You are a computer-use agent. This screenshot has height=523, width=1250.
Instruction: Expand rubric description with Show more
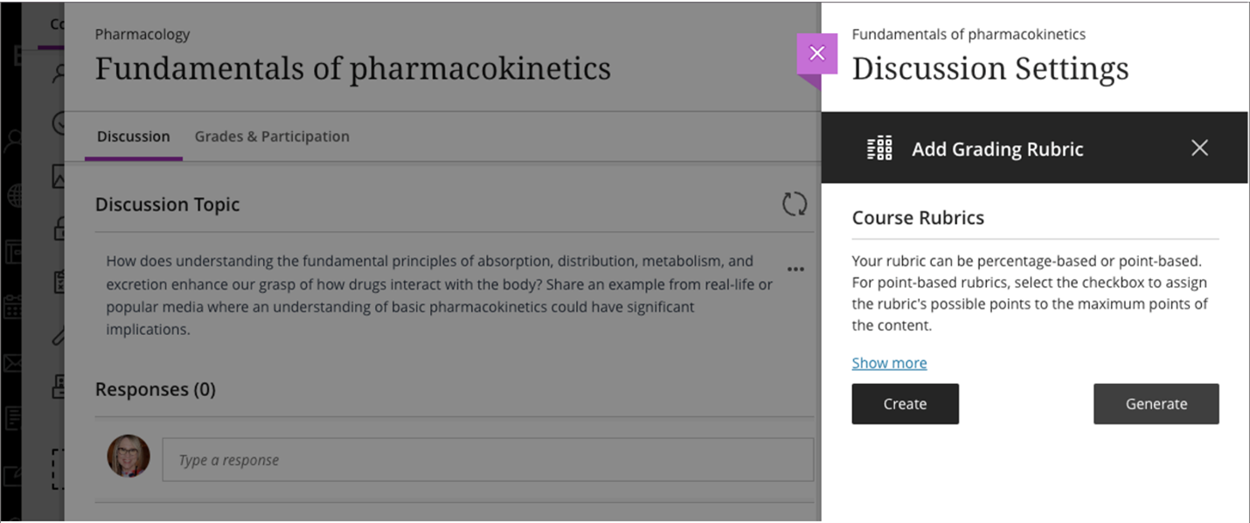point(889,363)
